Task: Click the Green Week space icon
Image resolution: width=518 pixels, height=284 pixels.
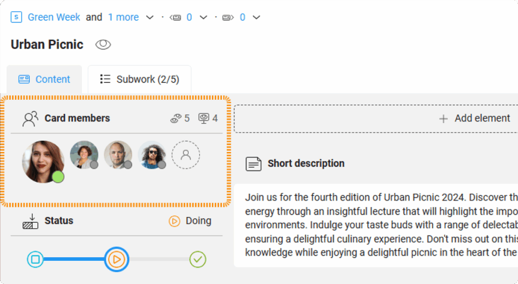Action: [x=16, y=17]
